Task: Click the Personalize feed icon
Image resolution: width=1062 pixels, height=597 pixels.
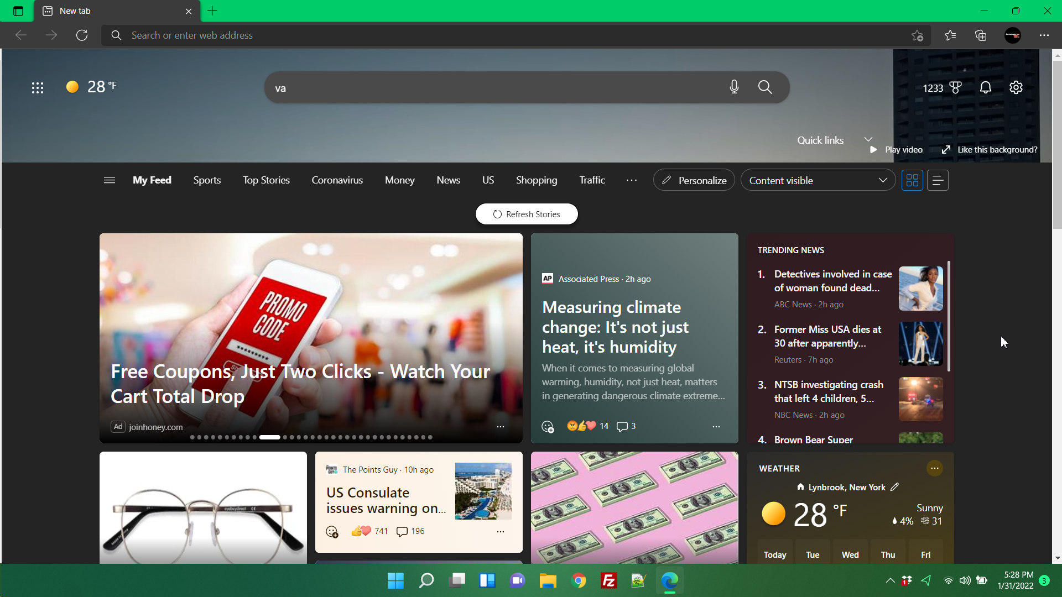Action: pyautogui.click(x=694, y=180)
